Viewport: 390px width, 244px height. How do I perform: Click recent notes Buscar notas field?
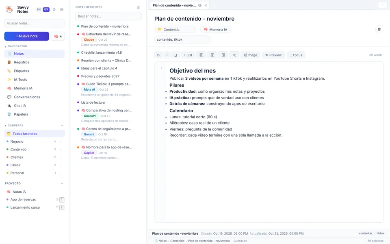108,16
